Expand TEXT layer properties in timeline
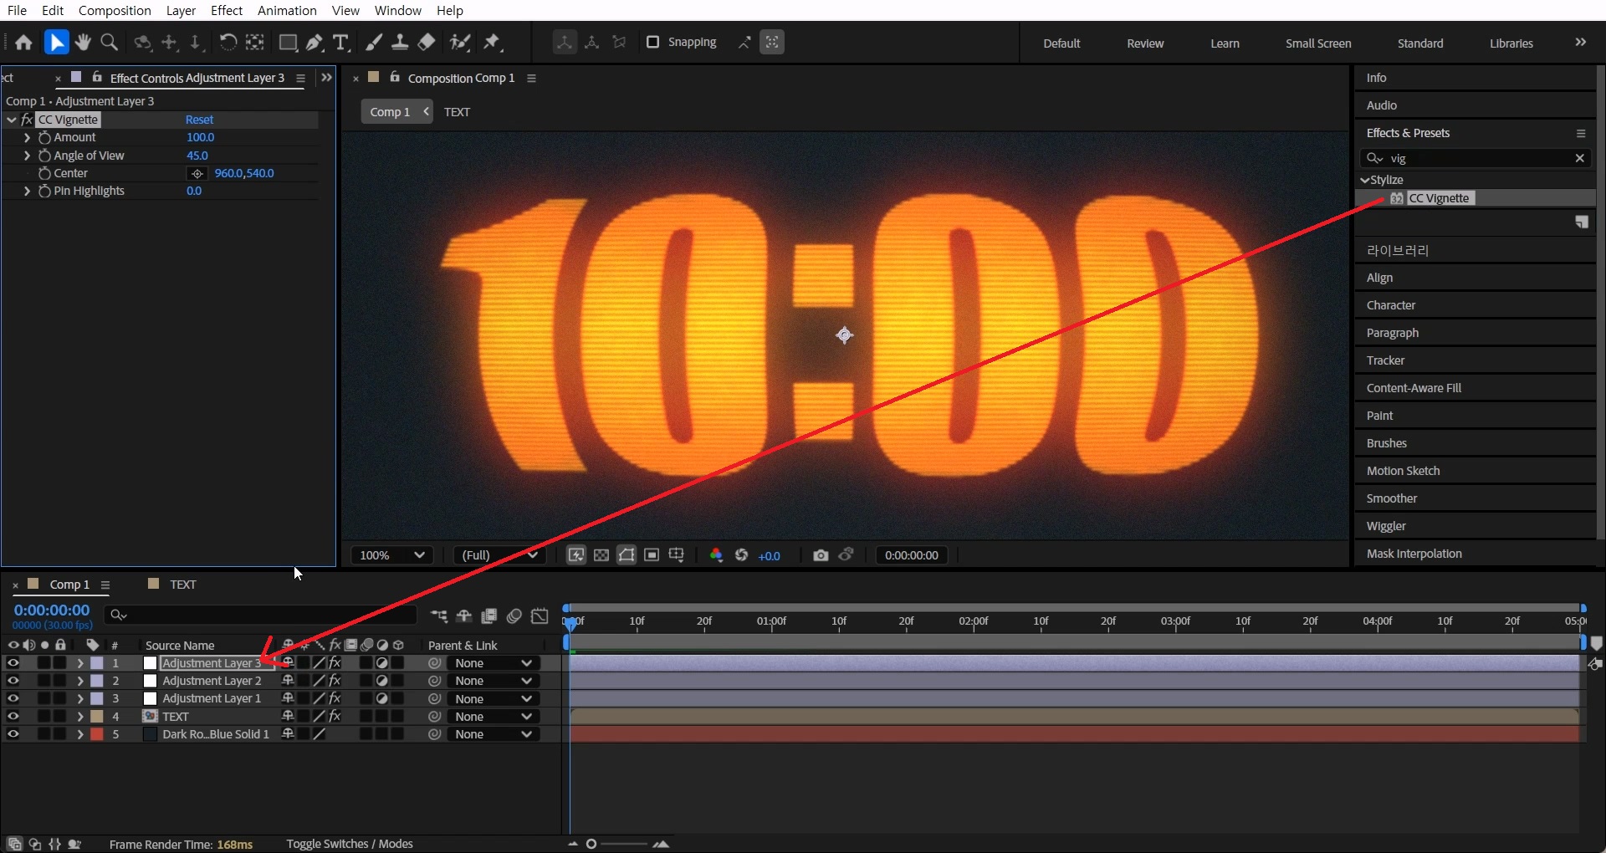1606x853 pixels. [x=80, y=717]
